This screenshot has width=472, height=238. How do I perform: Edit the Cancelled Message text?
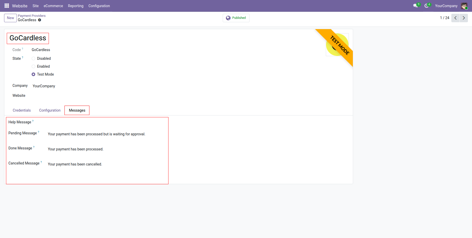[75, 164]
